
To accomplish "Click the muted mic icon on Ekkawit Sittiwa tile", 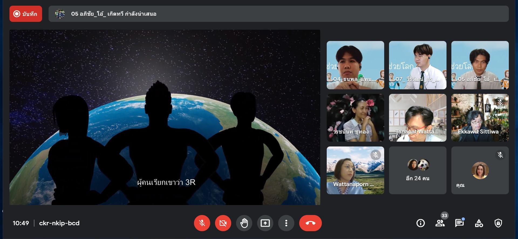I will click(x=500, y=102).
